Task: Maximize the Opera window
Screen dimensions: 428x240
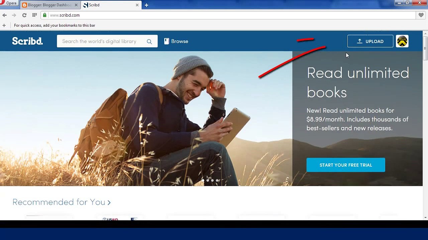Action: click(x=408, y=3)
